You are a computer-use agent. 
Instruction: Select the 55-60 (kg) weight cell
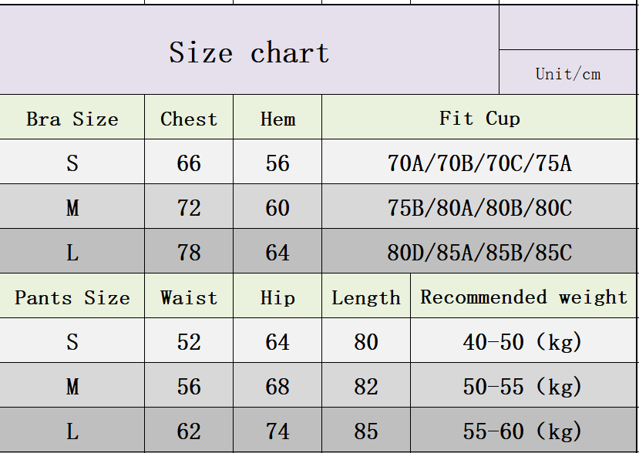coord(524,431)
